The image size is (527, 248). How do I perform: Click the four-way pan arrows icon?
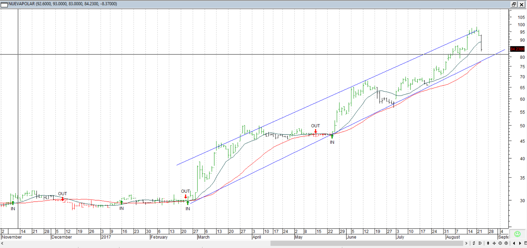click(494, 243)
